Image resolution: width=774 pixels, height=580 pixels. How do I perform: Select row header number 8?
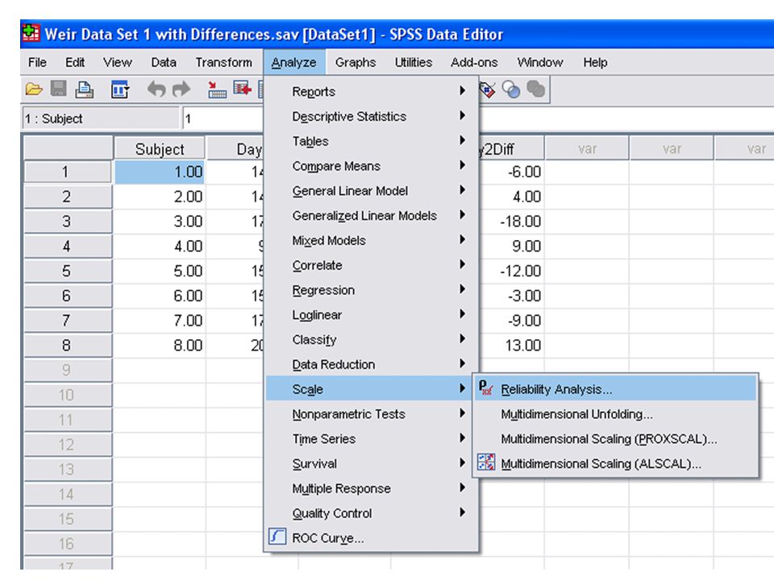pyautogui.click(x=68, y=346)
